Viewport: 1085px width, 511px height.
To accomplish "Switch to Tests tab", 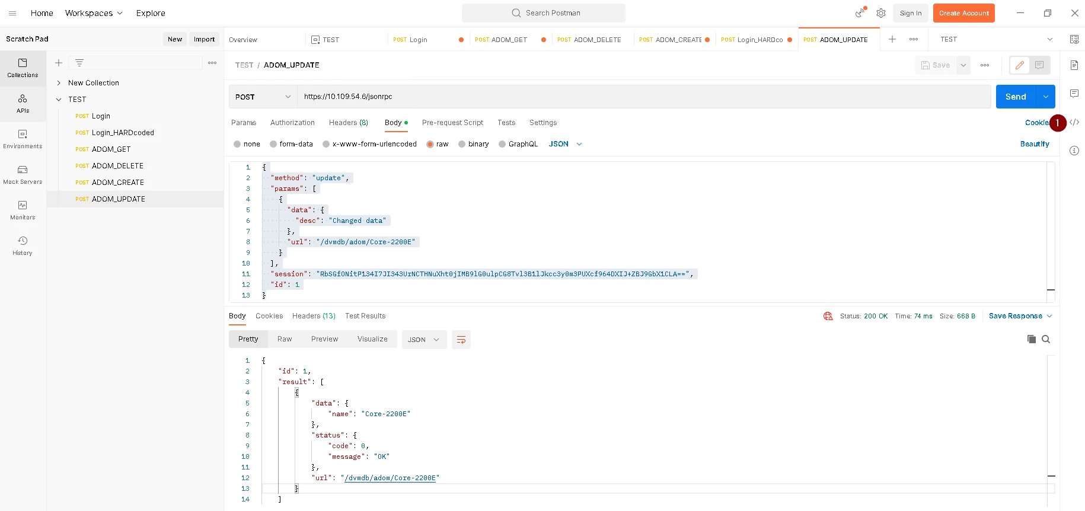I will point(506,123).
